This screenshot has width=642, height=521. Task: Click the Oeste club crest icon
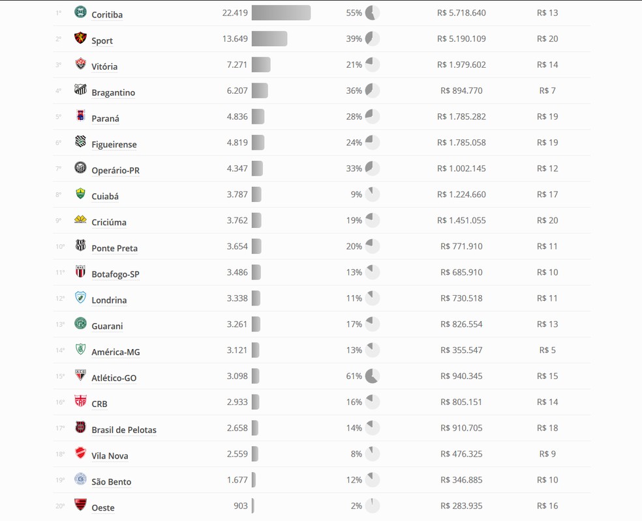tap(80, 505)
